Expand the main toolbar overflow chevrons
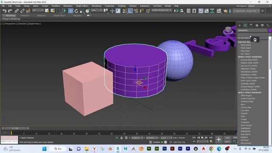 click(263, 11)
